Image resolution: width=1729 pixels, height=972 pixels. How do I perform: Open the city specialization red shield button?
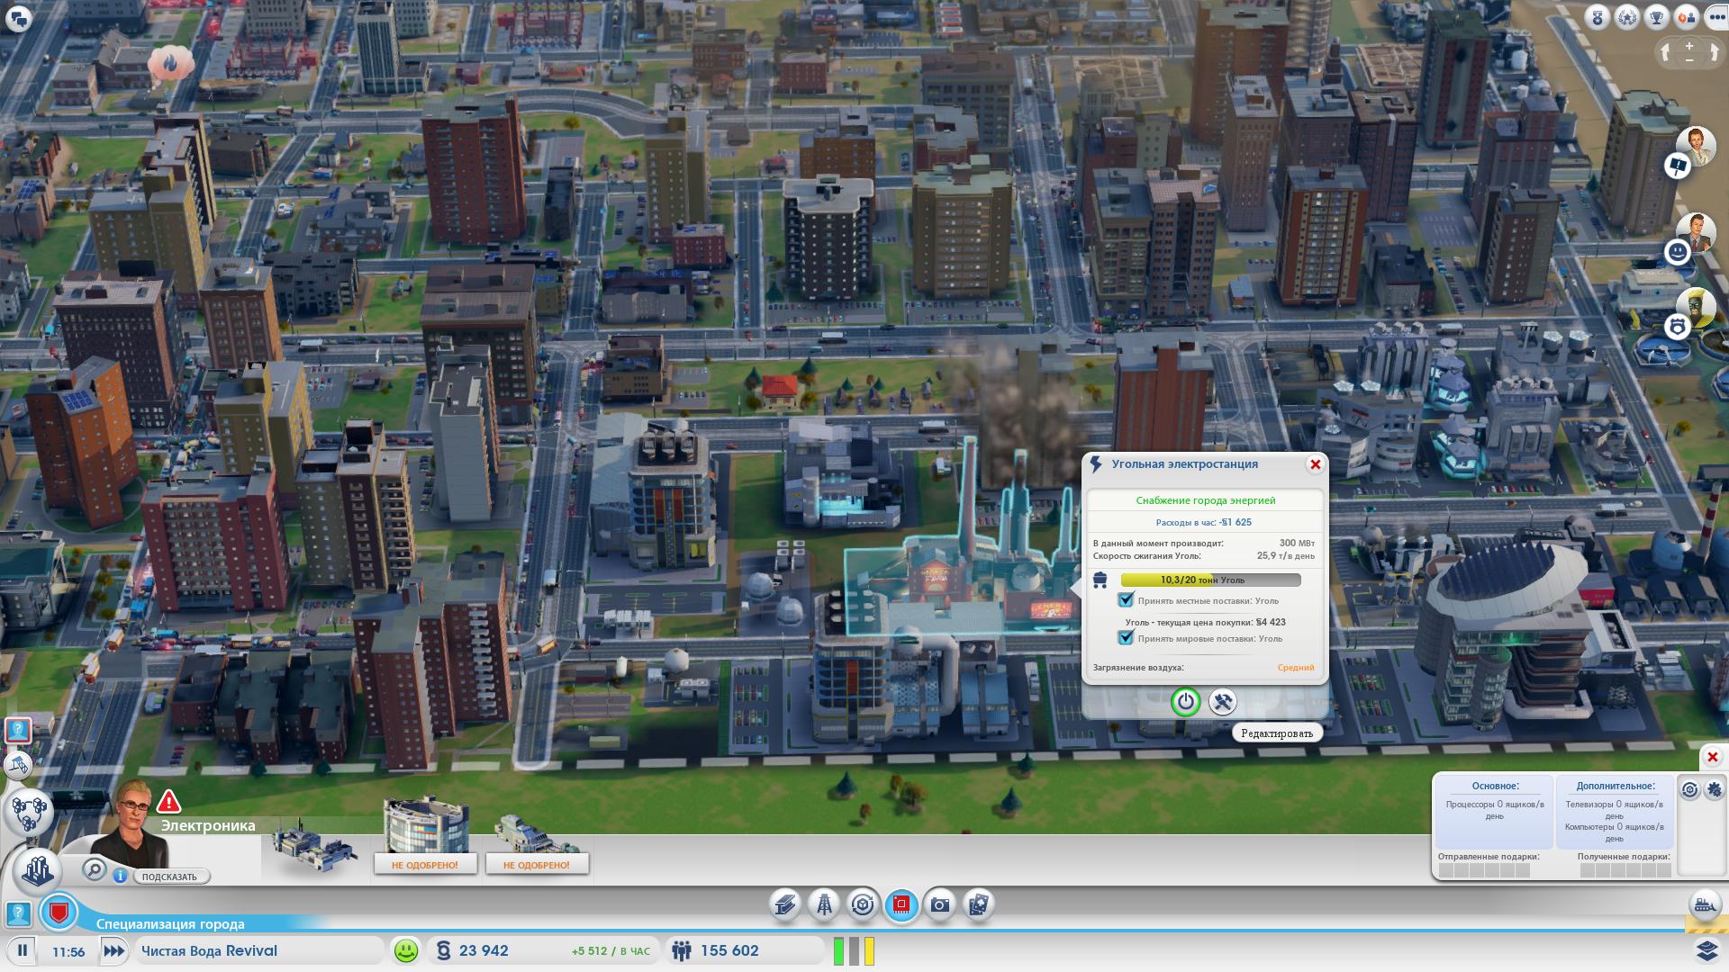59,913
